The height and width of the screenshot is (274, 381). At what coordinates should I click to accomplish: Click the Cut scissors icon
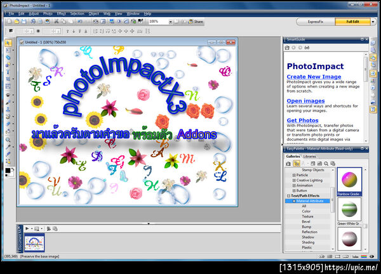(57, 22)
